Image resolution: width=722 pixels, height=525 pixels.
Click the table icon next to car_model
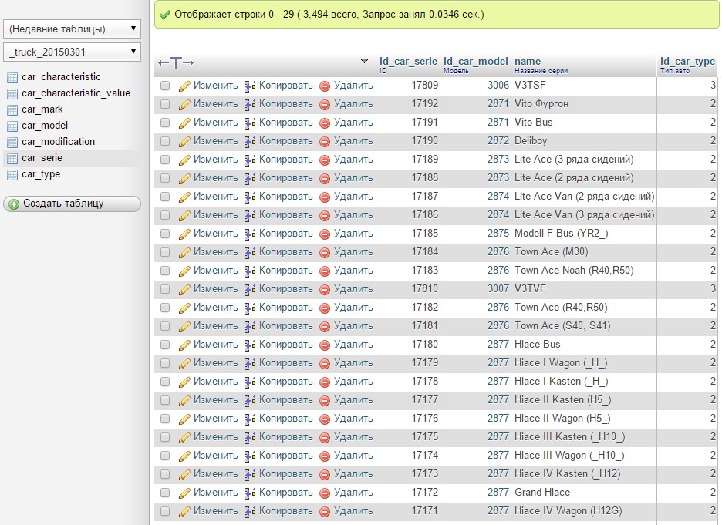12,126
